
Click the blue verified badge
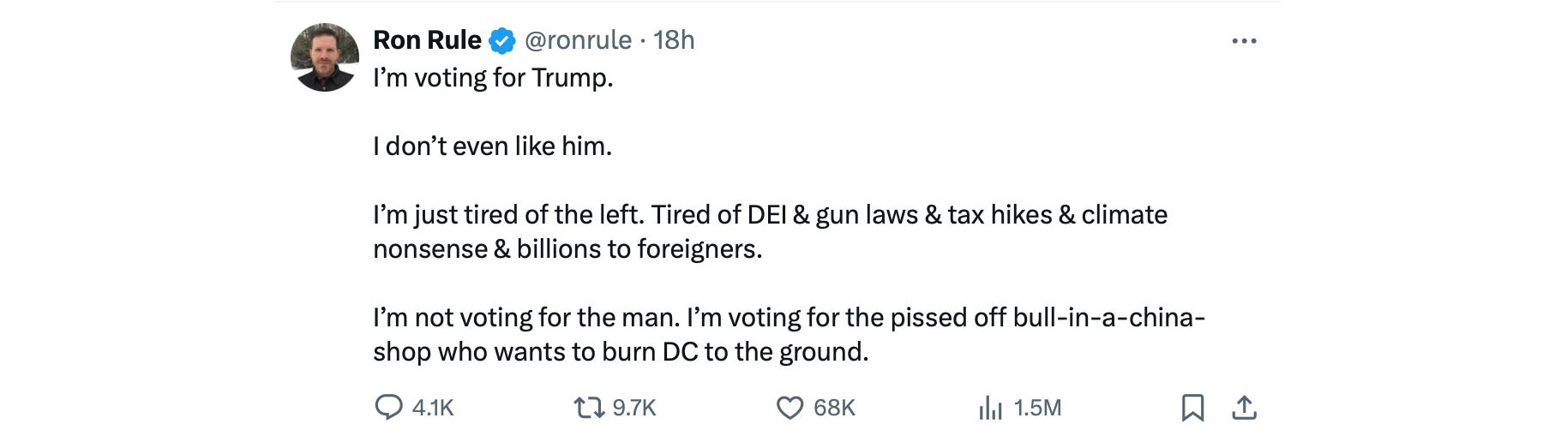coord(502,40)
